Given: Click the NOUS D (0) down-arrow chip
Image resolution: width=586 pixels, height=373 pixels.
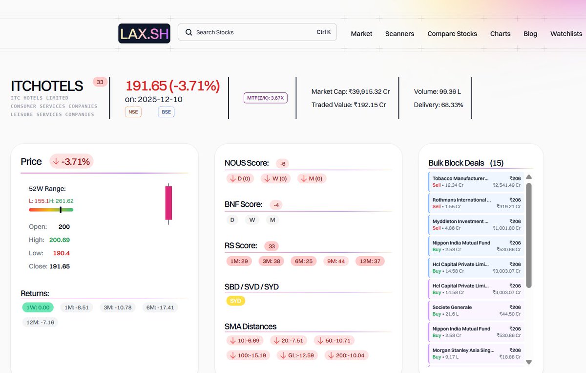Looking at the screenshot, I should point(240,178).
